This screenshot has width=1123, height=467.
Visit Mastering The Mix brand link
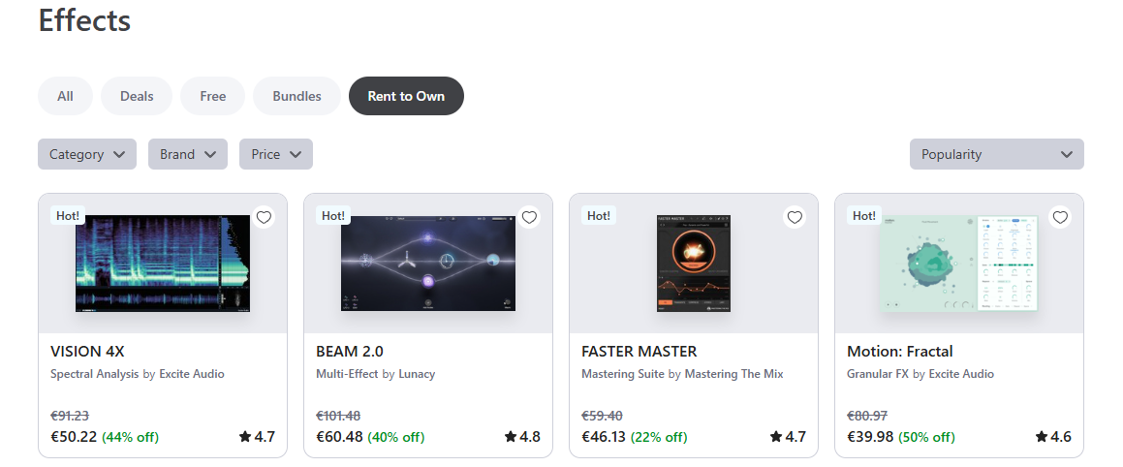733,374
